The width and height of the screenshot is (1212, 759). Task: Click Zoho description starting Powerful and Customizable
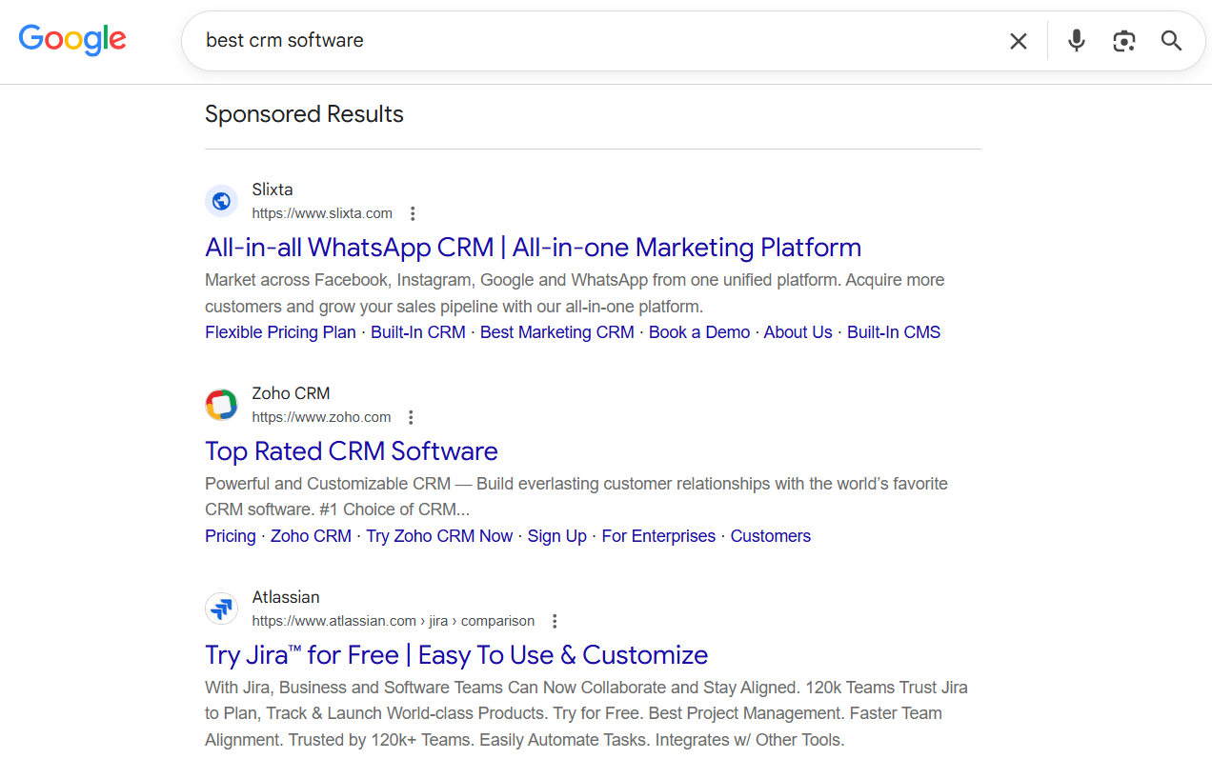pyautogui.click(x=576, y=496)
